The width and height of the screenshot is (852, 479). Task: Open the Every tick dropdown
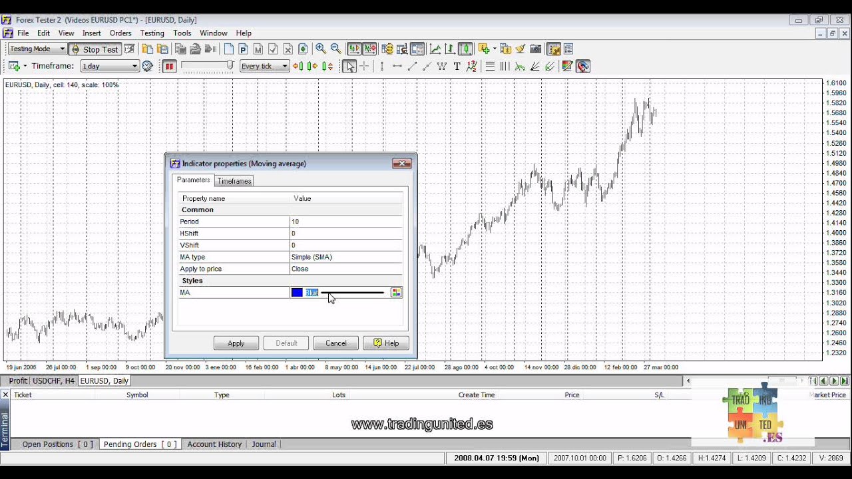click(x=264, y=66)
